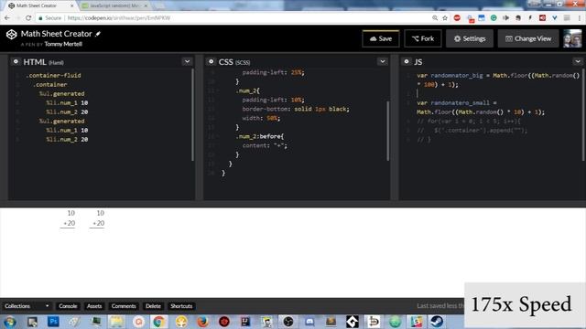This screenshot has height=329, width=586.
Task: Open the folder icon in taskbar
Action: pos(116,321)
